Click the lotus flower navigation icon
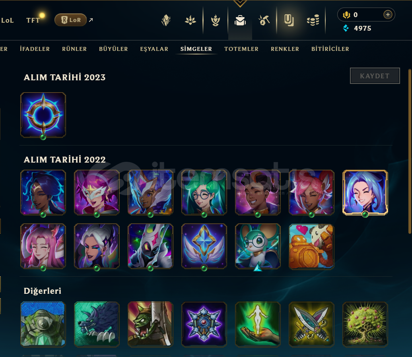Image resolution: width=412 pixels, height=357 pixels. 190,20
